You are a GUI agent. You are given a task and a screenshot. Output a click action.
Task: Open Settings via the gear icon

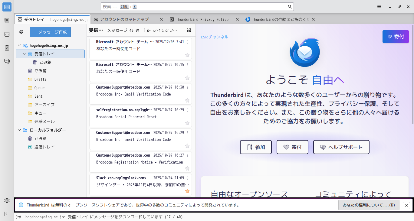[7, 200]
